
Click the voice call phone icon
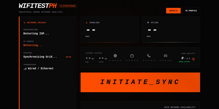tap(149, 56)
